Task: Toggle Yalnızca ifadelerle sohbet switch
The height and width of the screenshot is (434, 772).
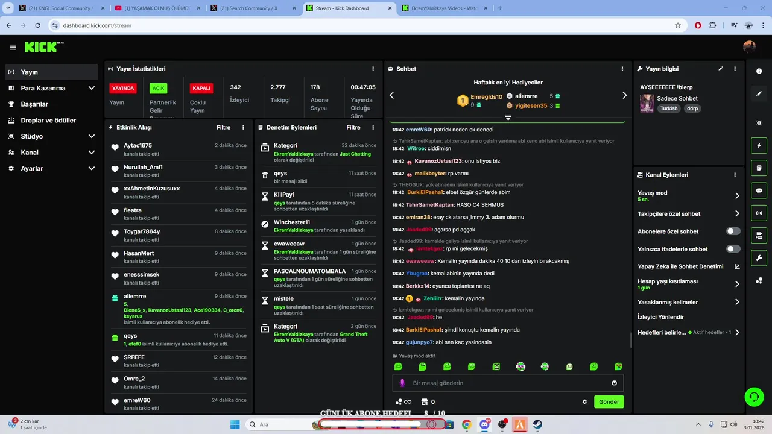Action: (733, 249)
